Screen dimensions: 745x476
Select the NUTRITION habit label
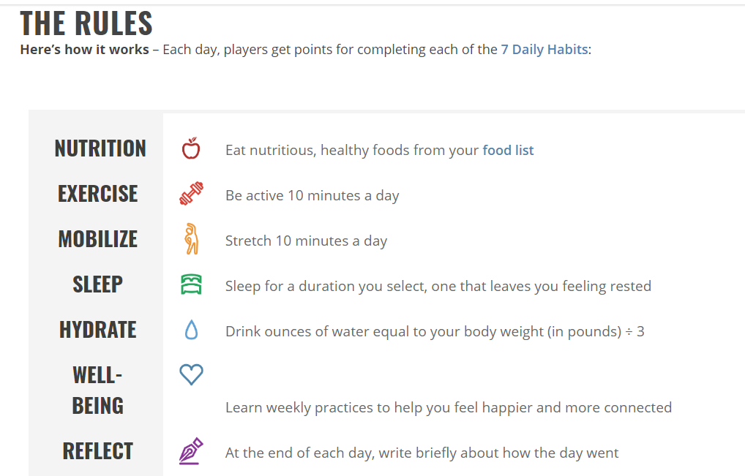100,148
